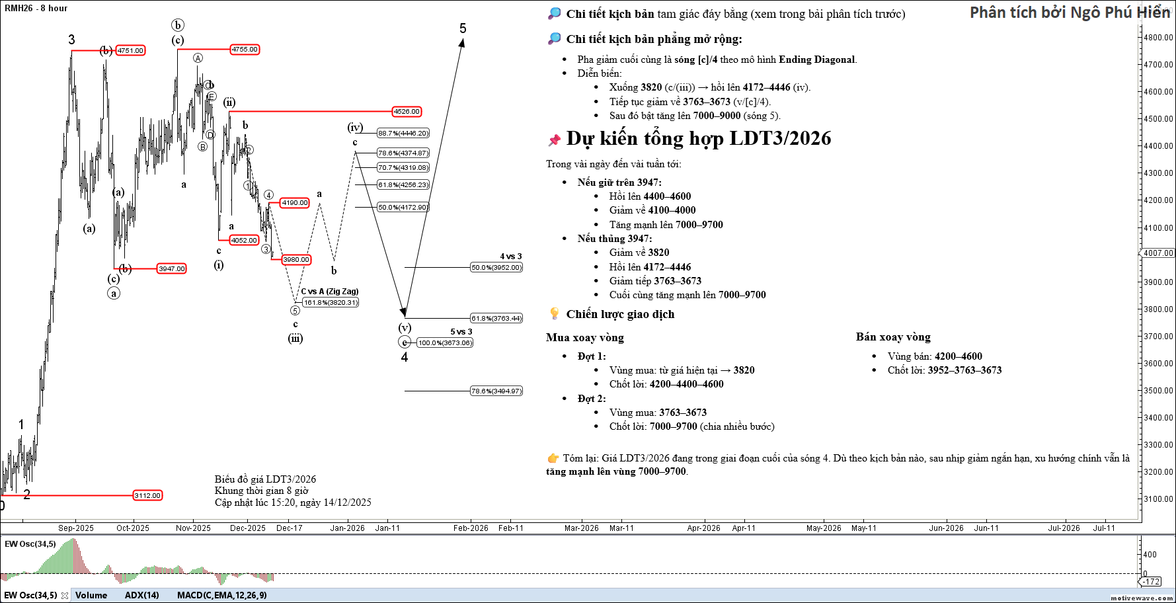This screenshot has width=1176, height=603.
Task: Select the 161.8%(3820.31) Fibonacci label
Action: [331, 303]
